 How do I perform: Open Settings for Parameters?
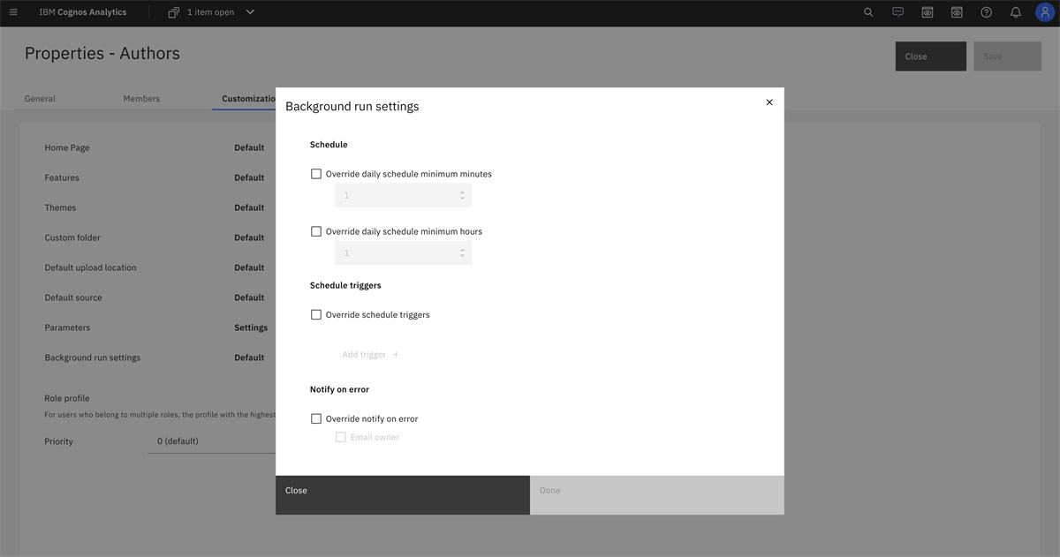(x=251, y=328)
